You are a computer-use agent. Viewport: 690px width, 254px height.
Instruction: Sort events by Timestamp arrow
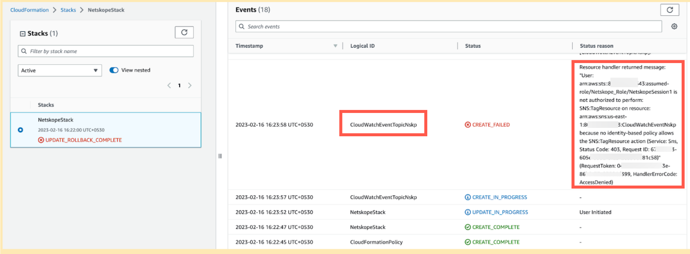pyautogui.click(x=335, y=46)
